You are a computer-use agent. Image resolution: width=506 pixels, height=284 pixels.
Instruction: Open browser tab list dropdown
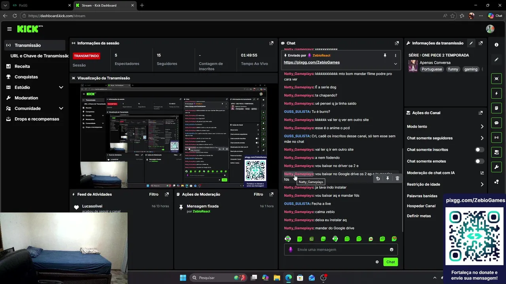pos(5,6)
